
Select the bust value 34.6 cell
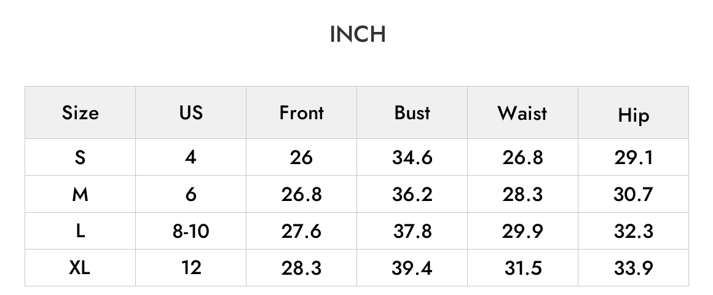coord(412,157)
